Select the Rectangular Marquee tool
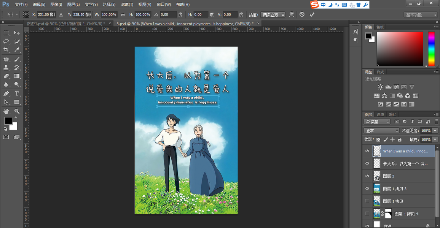Viewport: 440px width, 228px height. coord(6,33)
